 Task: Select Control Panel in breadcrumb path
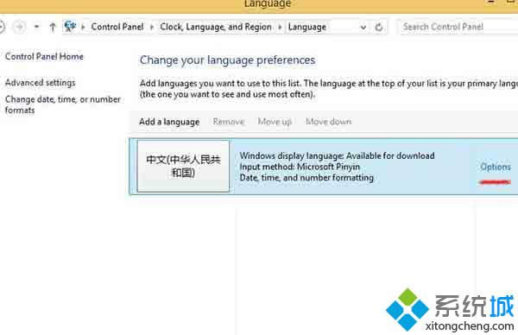pos(117,27)
